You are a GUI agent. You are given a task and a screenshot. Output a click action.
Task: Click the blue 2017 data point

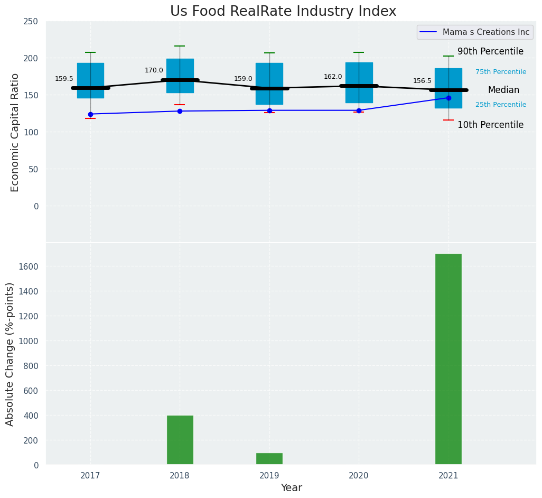coord(90,114)
